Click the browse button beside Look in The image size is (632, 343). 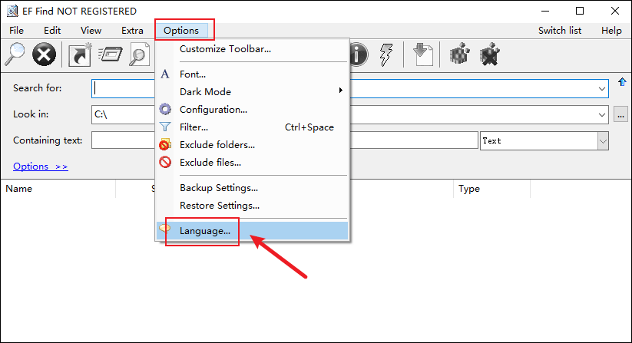tap(621, 114)
